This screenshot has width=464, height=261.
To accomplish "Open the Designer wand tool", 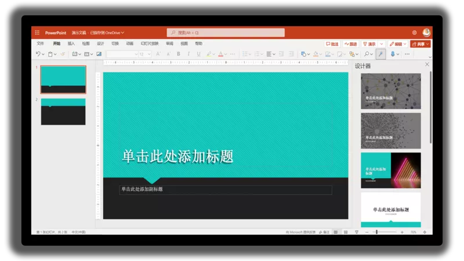I will [x=380, y=54].
